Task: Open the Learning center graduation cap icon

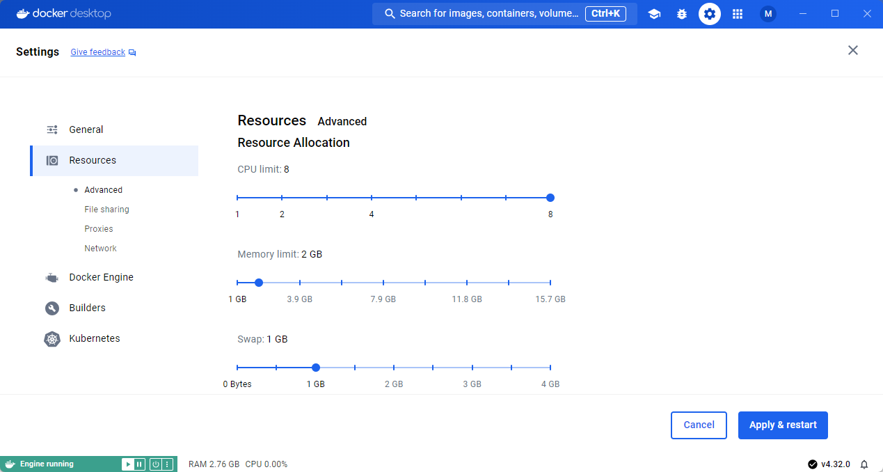Action: pos(654,13)
